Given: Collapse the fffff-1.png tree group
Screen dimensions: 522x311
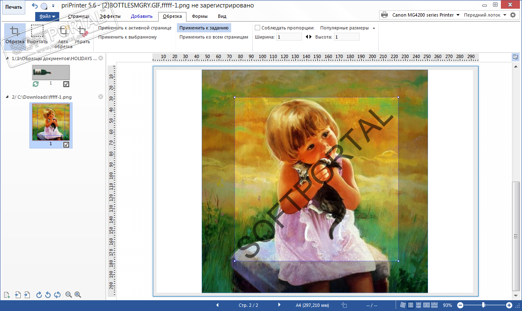Looking at the screenshot, I should pos(7,97).
